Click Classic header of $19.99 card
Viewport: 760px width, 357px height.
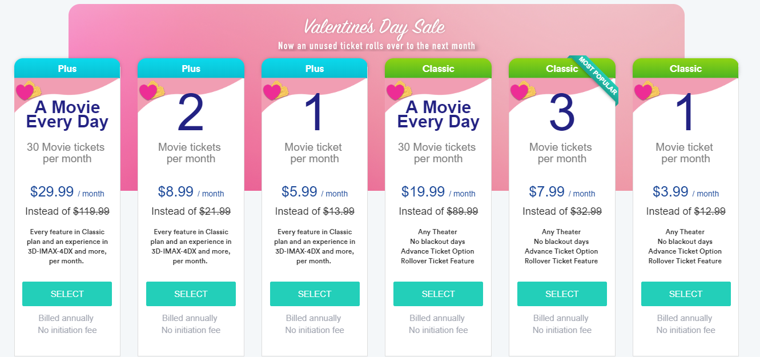point(438,69)
